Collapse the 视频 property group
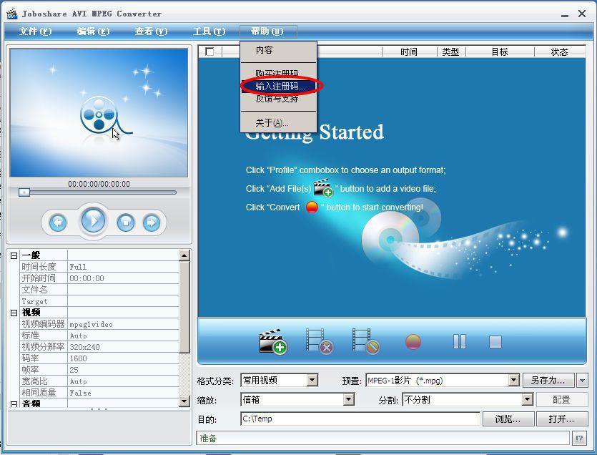The height and width of the screenshot is (455, 597). click(x=14, y=313)
